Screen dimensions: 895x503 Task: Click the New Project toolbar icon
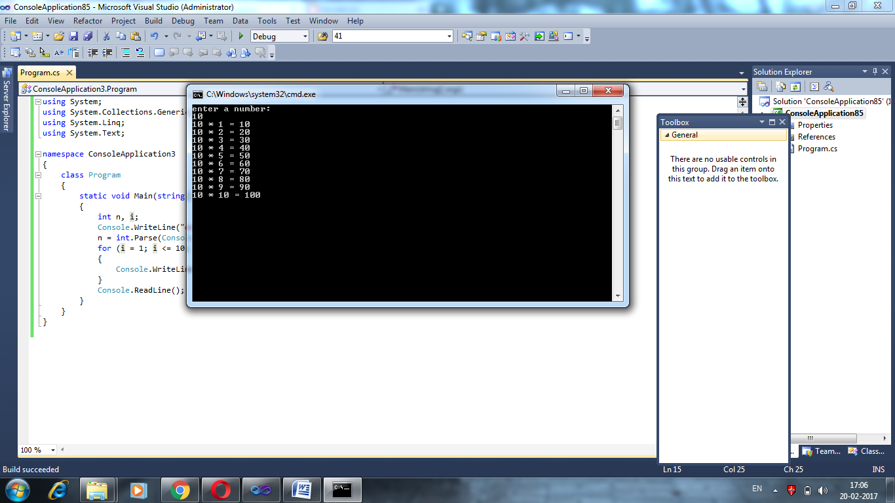[15, 37]
